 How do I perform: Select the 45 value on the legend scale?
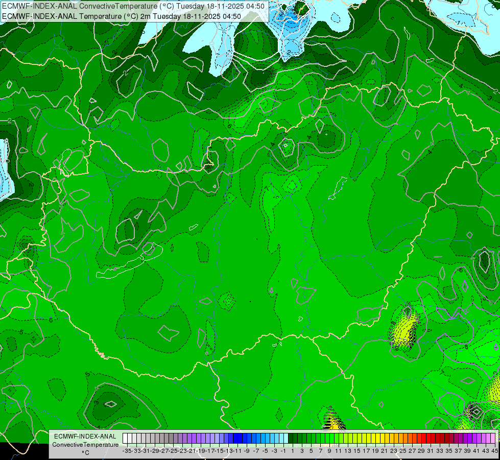494,451
